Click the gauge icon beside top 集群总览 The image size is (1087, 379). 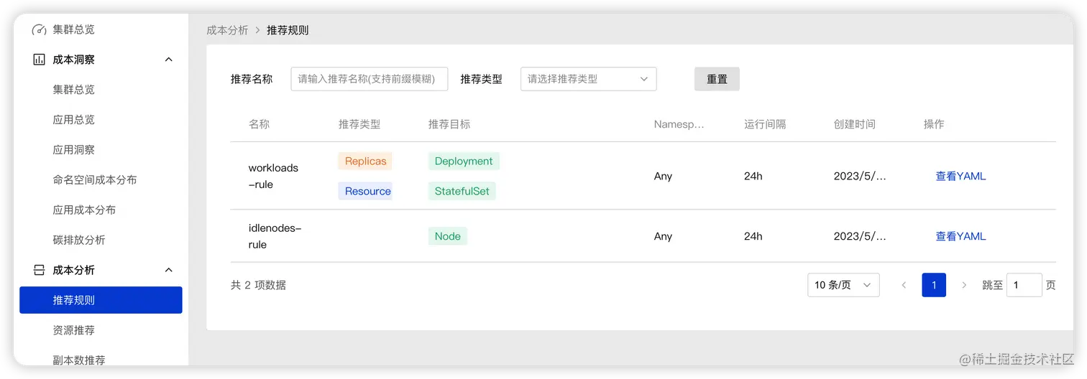point(39,29)
